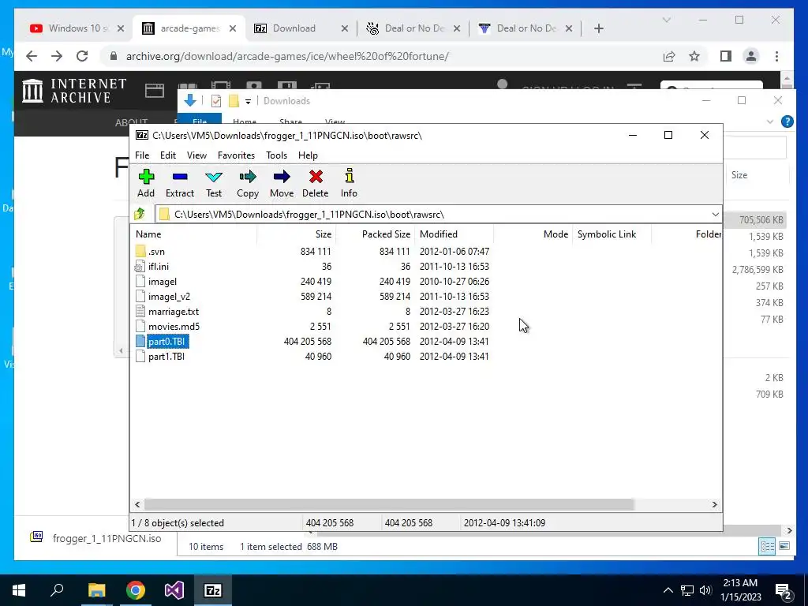Image resolution: width=808 pixels, height=606 pixels.
Task: Sort by the Packed Size column header
Action: click(x=375, y=234)
